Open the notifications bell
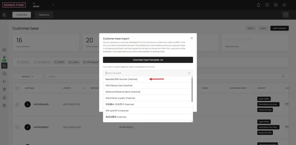296x145 pixels. click(259, 5)
